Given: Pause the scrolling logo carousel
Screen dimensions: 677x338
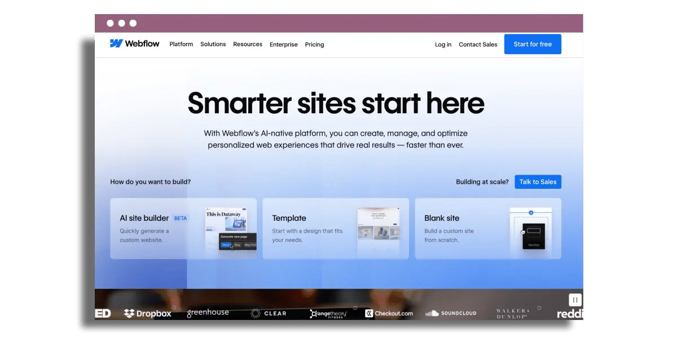Looking at the screenshot, I should point(574,299).
